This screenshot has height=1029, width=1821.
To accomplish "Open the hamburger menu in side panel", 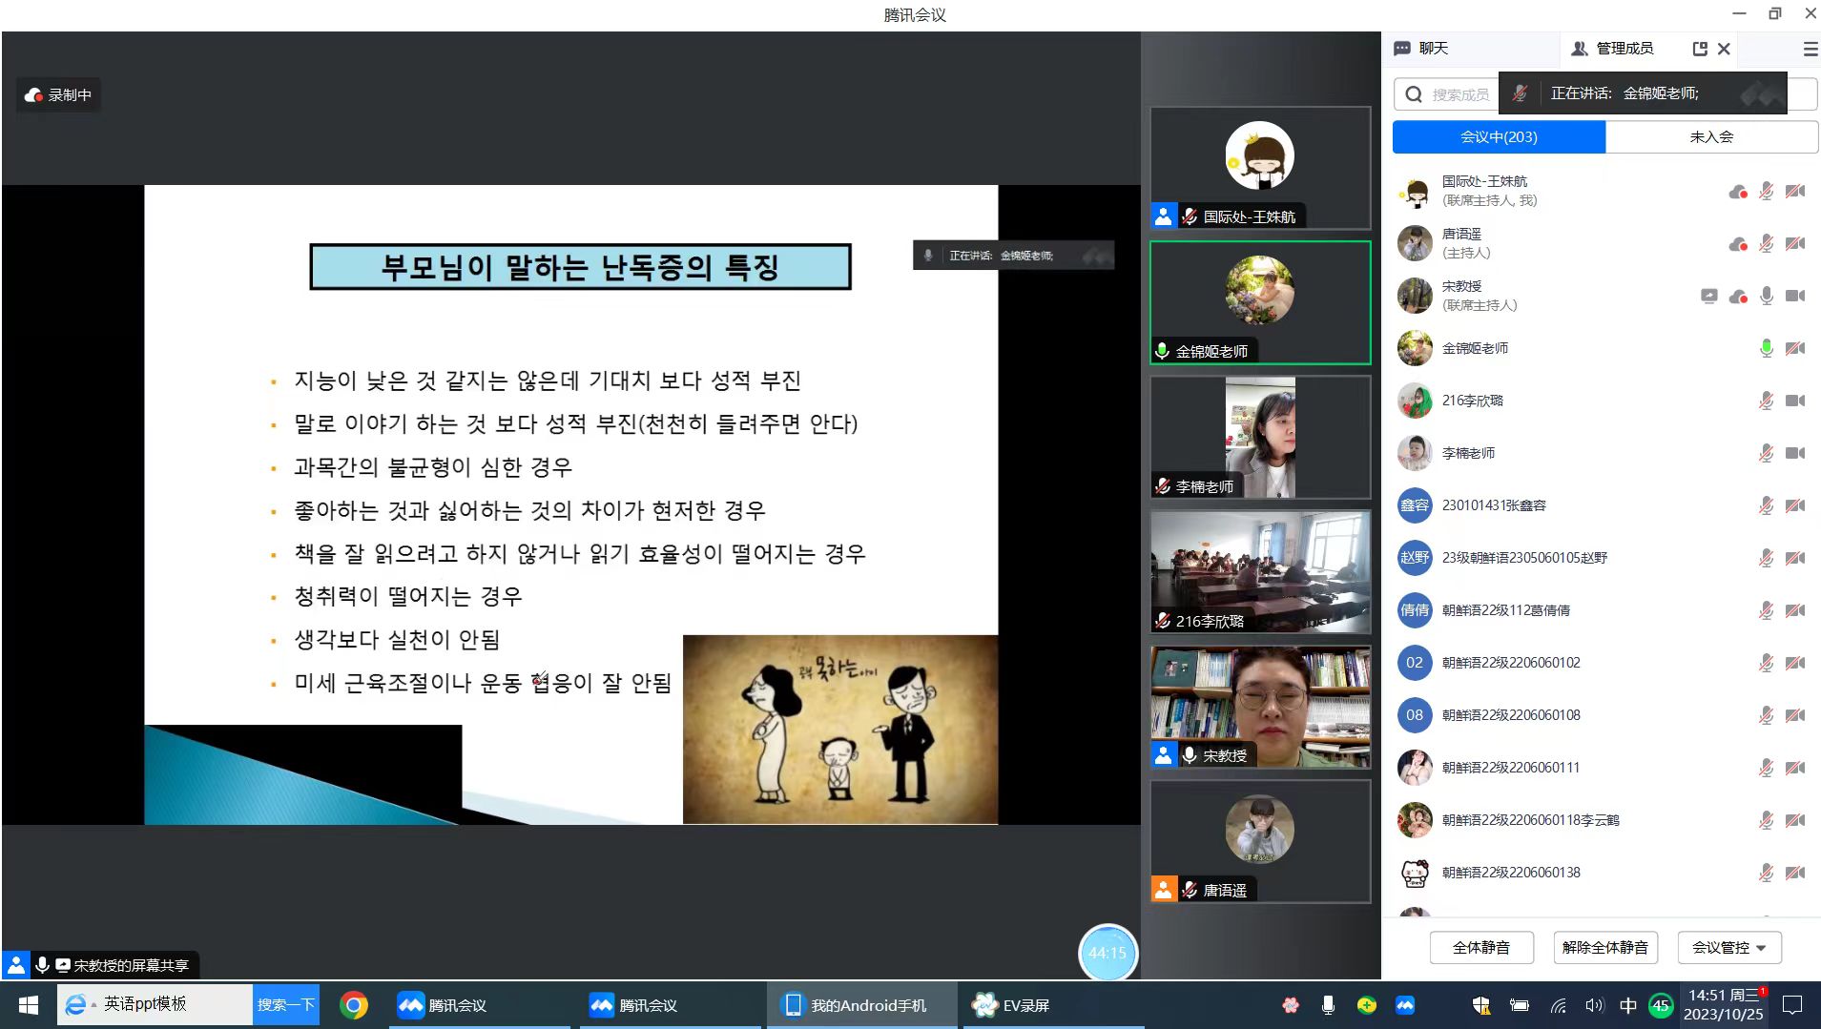I will point(1810,49).
